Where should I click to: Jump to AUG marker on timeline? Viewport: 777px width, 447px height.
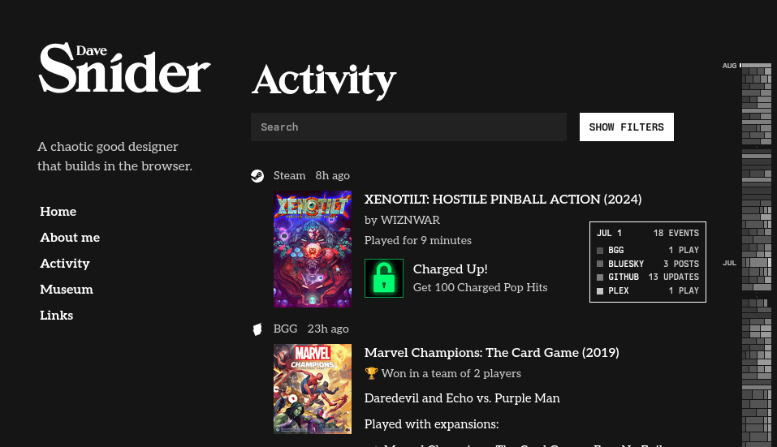tap(729, 66)
